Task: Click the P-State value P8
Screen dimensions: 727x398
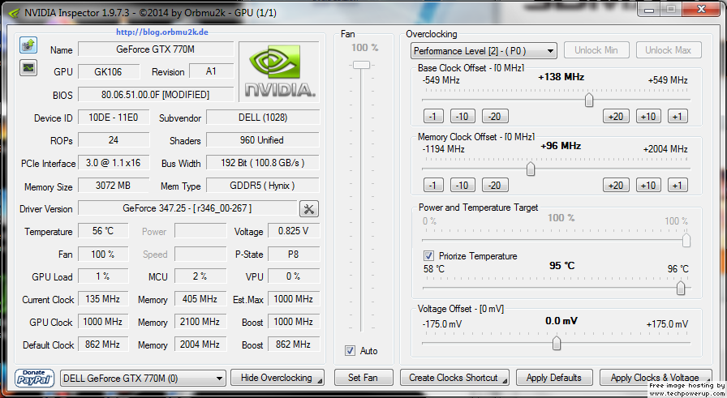Action: 294,254
